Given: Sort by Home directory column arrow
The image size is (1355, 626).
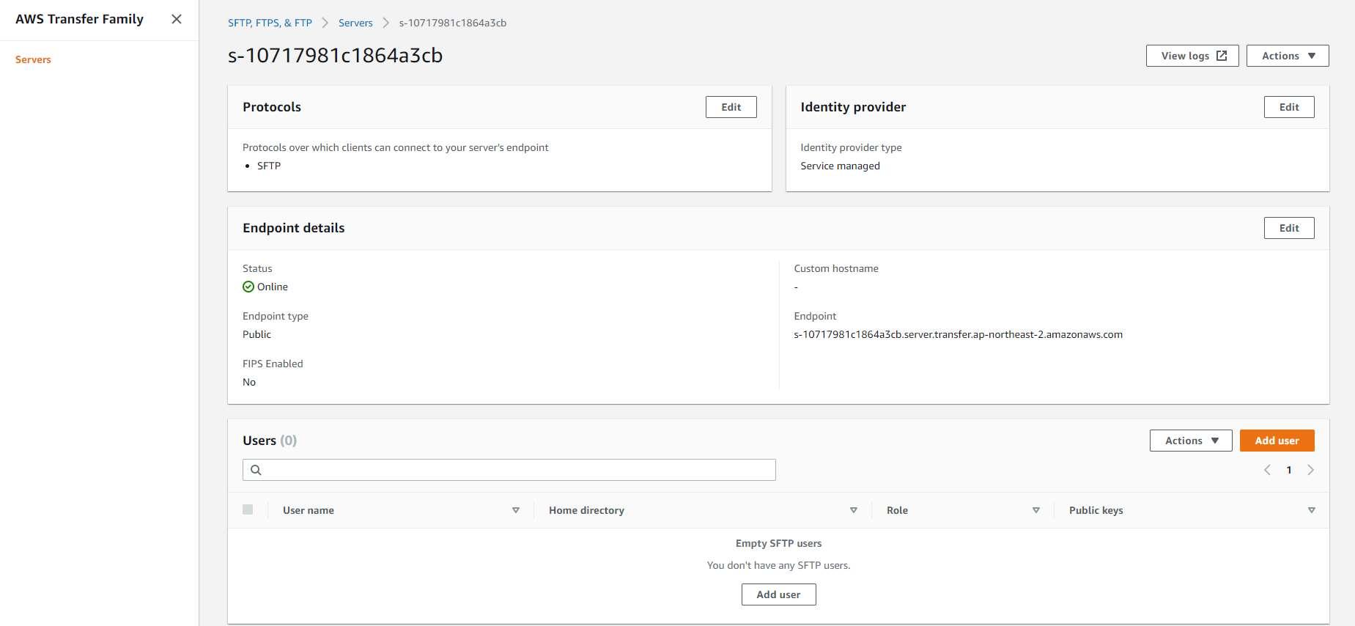Looking at the screenshot, I should (854, 510).
